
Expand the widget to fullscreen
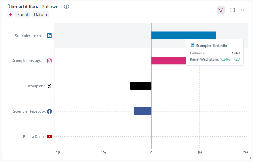(232, 10)
